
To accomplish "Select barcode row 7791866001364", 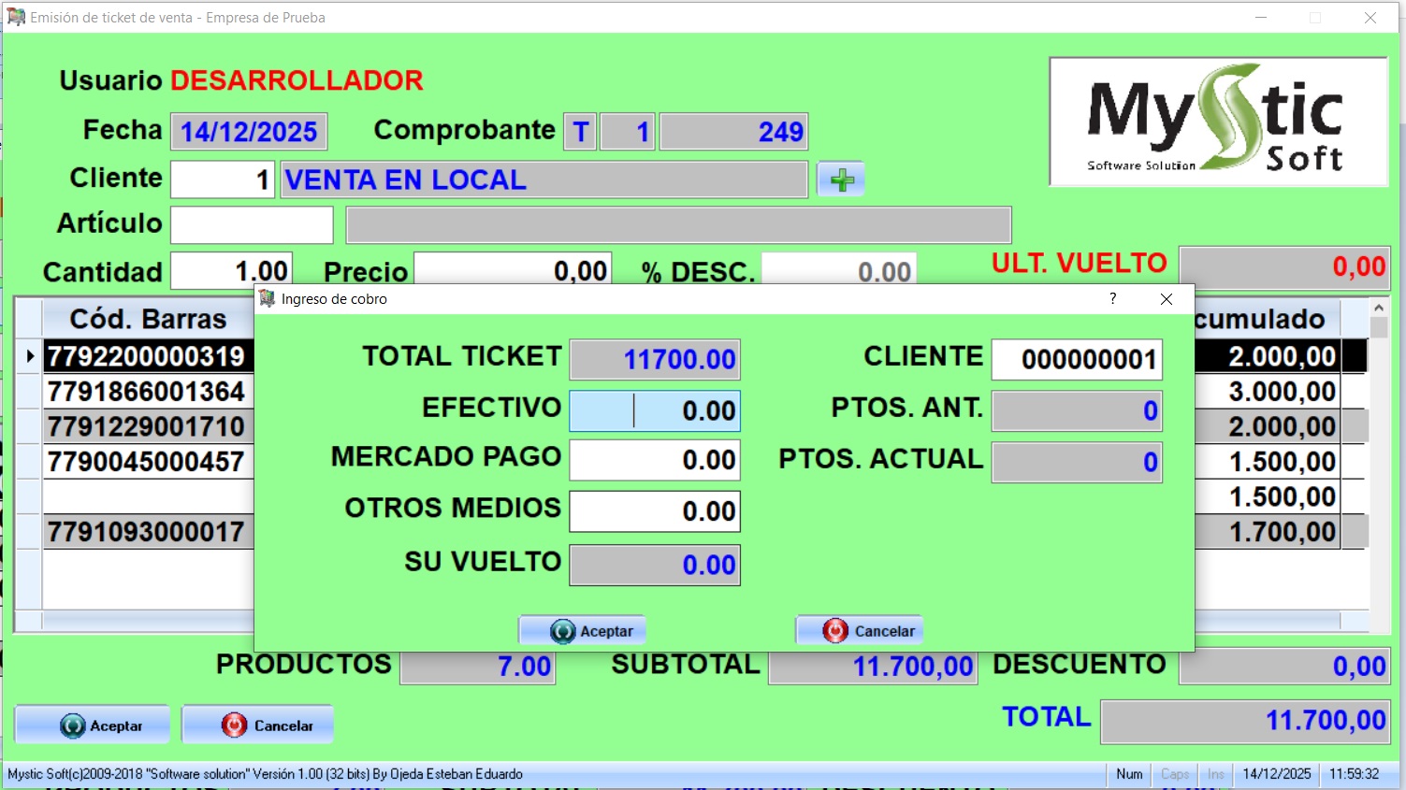I will coord(147,392).
